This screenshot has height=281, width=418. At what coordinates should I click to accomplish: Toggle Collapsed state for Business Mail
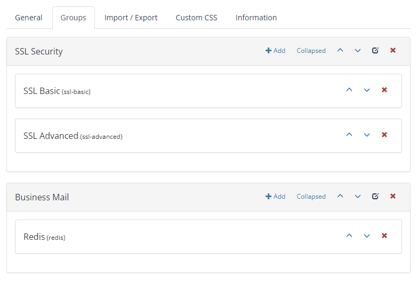tap(311, 197)
